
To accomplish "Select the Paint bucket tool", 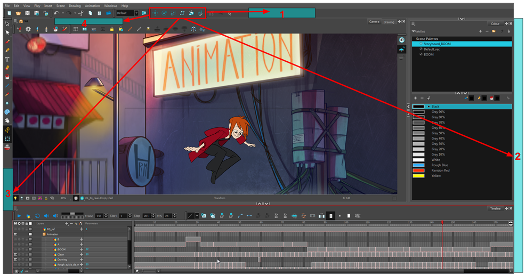I will click(7, 77).
